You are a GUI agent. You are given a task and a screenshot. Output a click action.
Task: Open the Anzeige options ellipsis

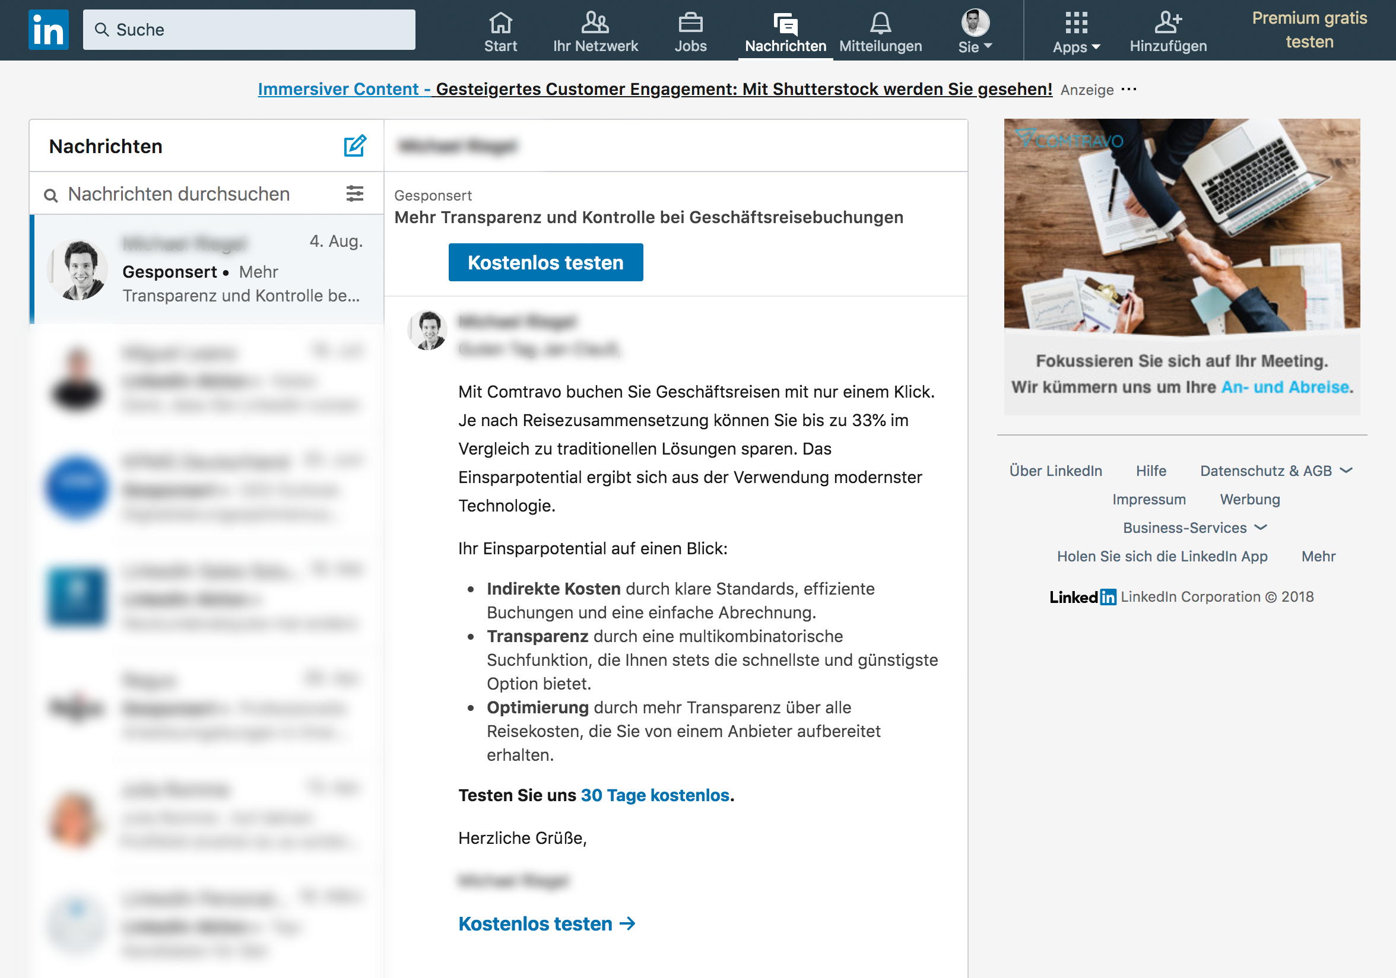pyautogui.click(x=1128, y=90)
